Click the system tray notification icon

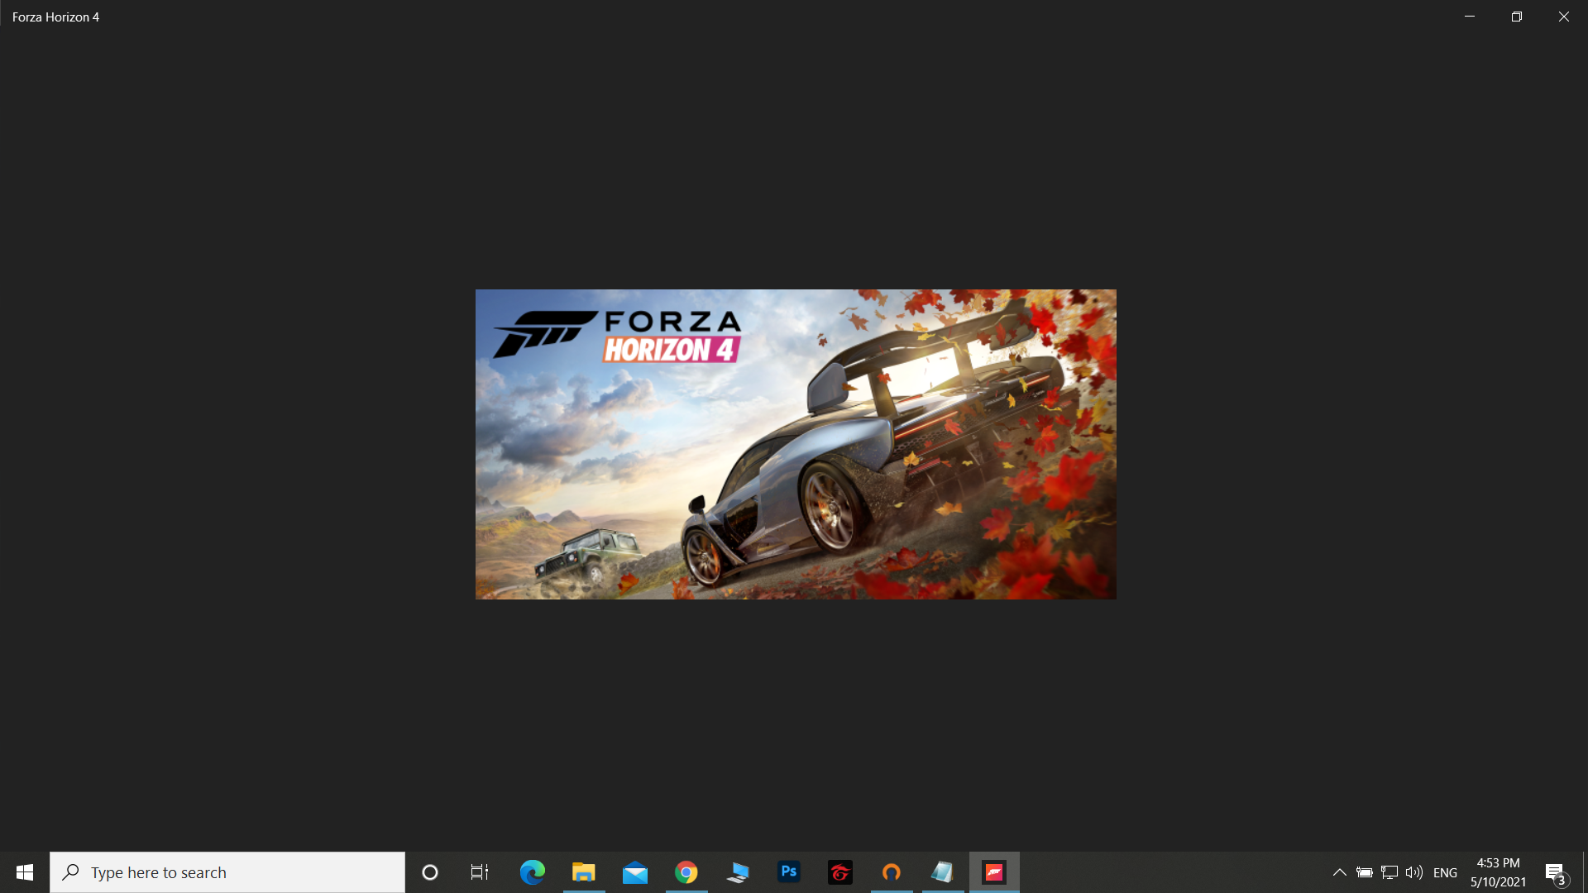(x=1554, y=872)
